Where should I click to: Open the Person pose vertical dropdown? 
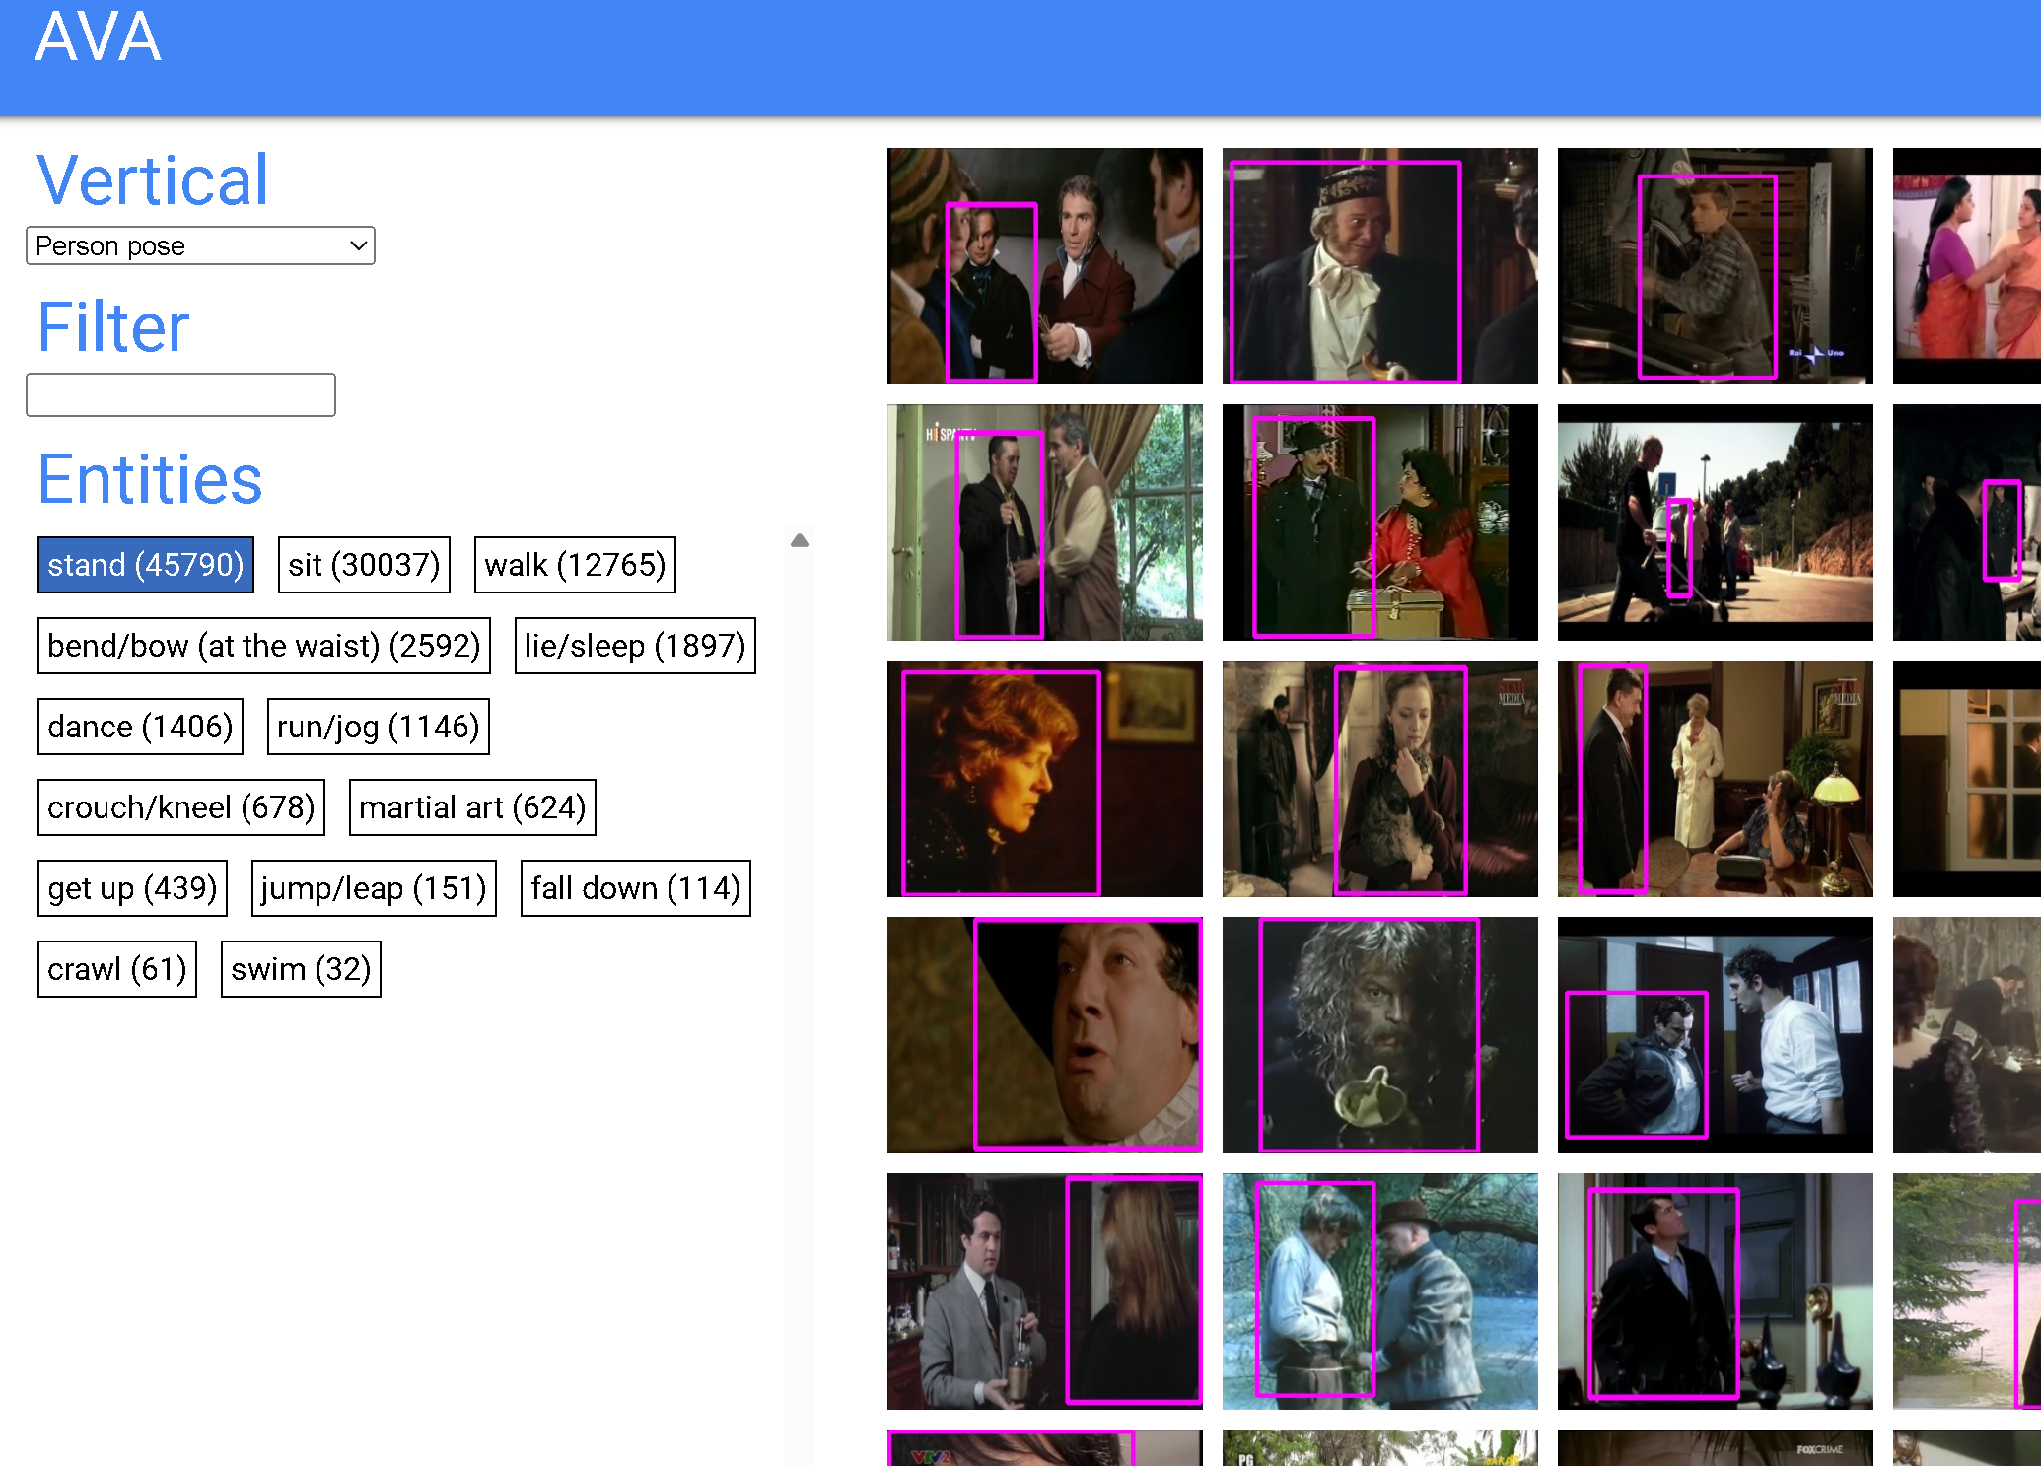coord(200,245)
